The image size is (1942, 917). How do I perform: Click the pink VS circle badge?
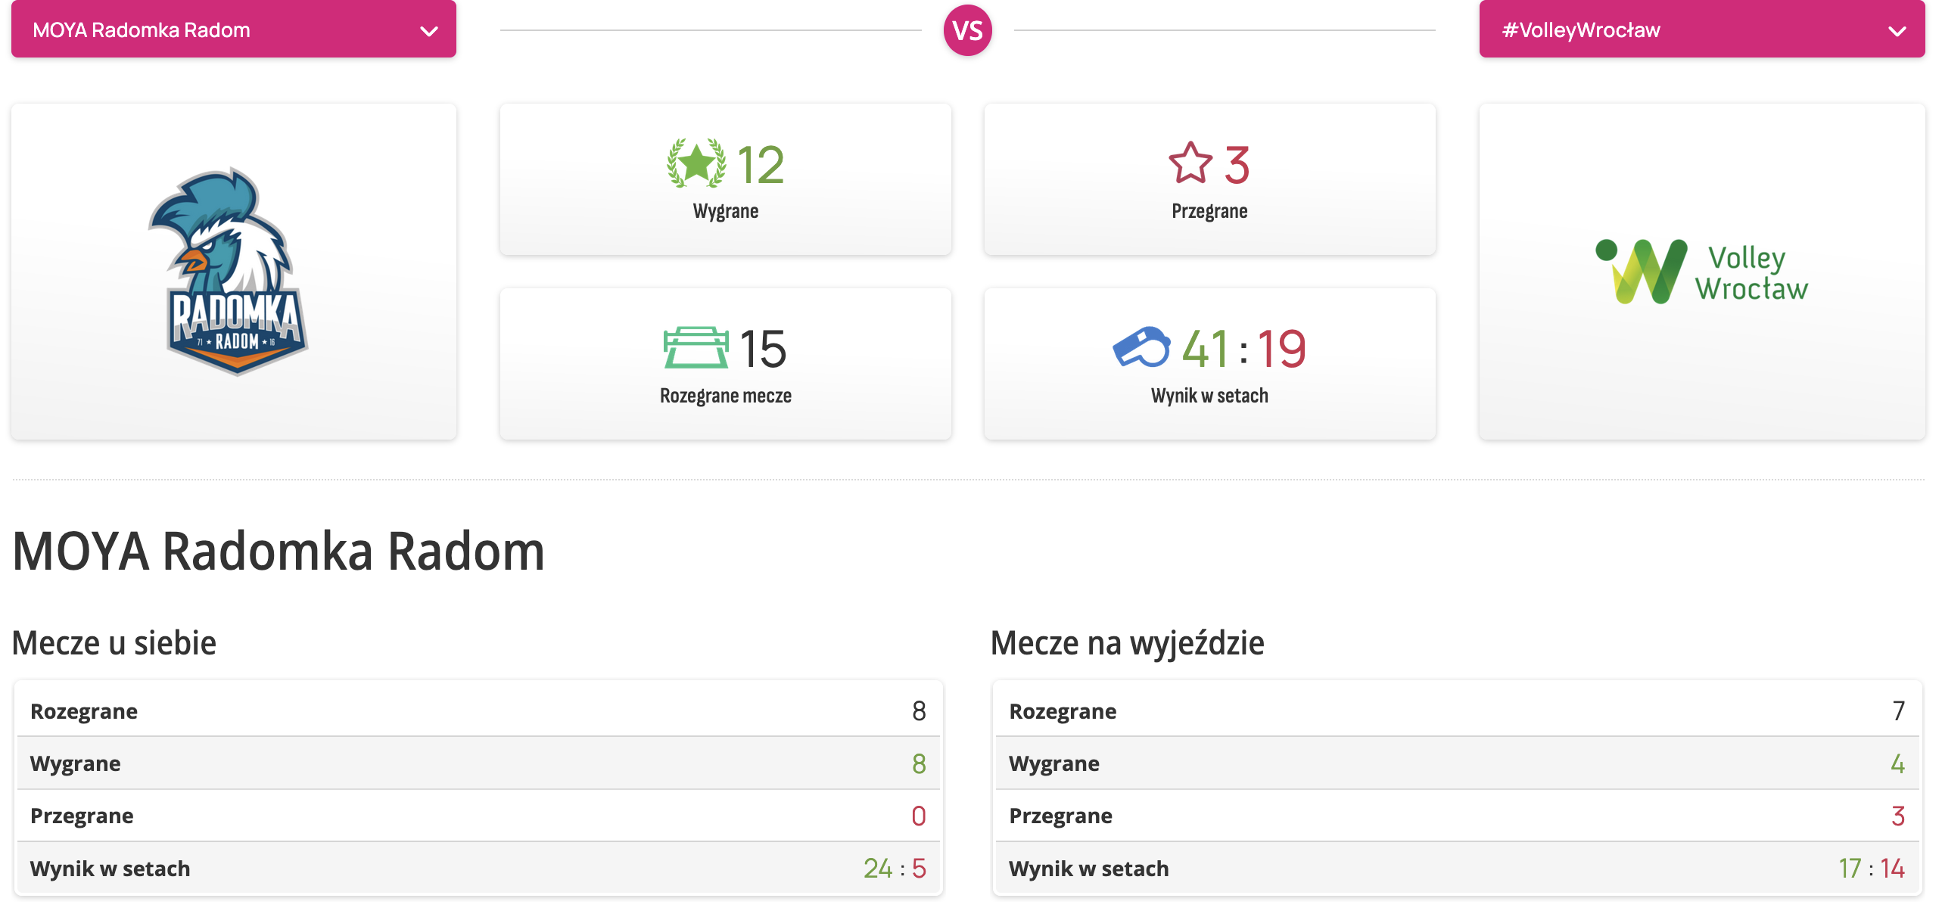[x=967, y=30]
